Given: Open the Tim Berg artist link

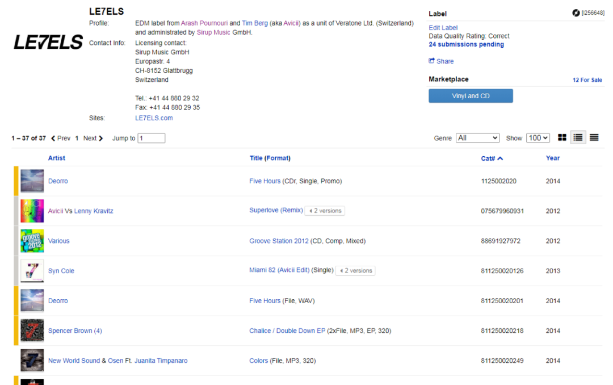Looking at the screenshot, I should [255, 23].
